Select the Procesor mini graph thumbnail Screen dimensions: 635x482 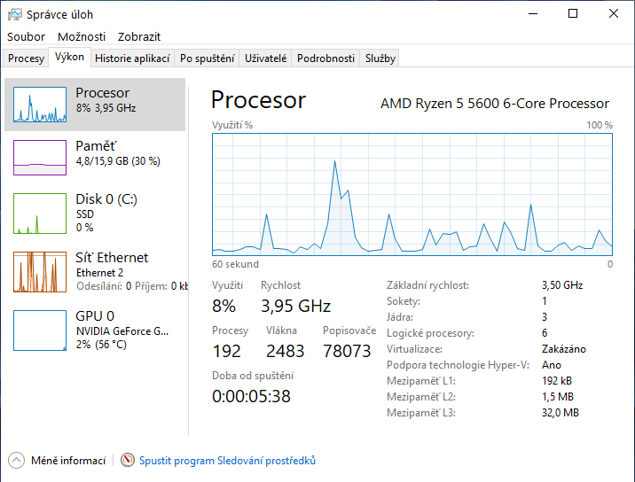click(x=40, y=105)
